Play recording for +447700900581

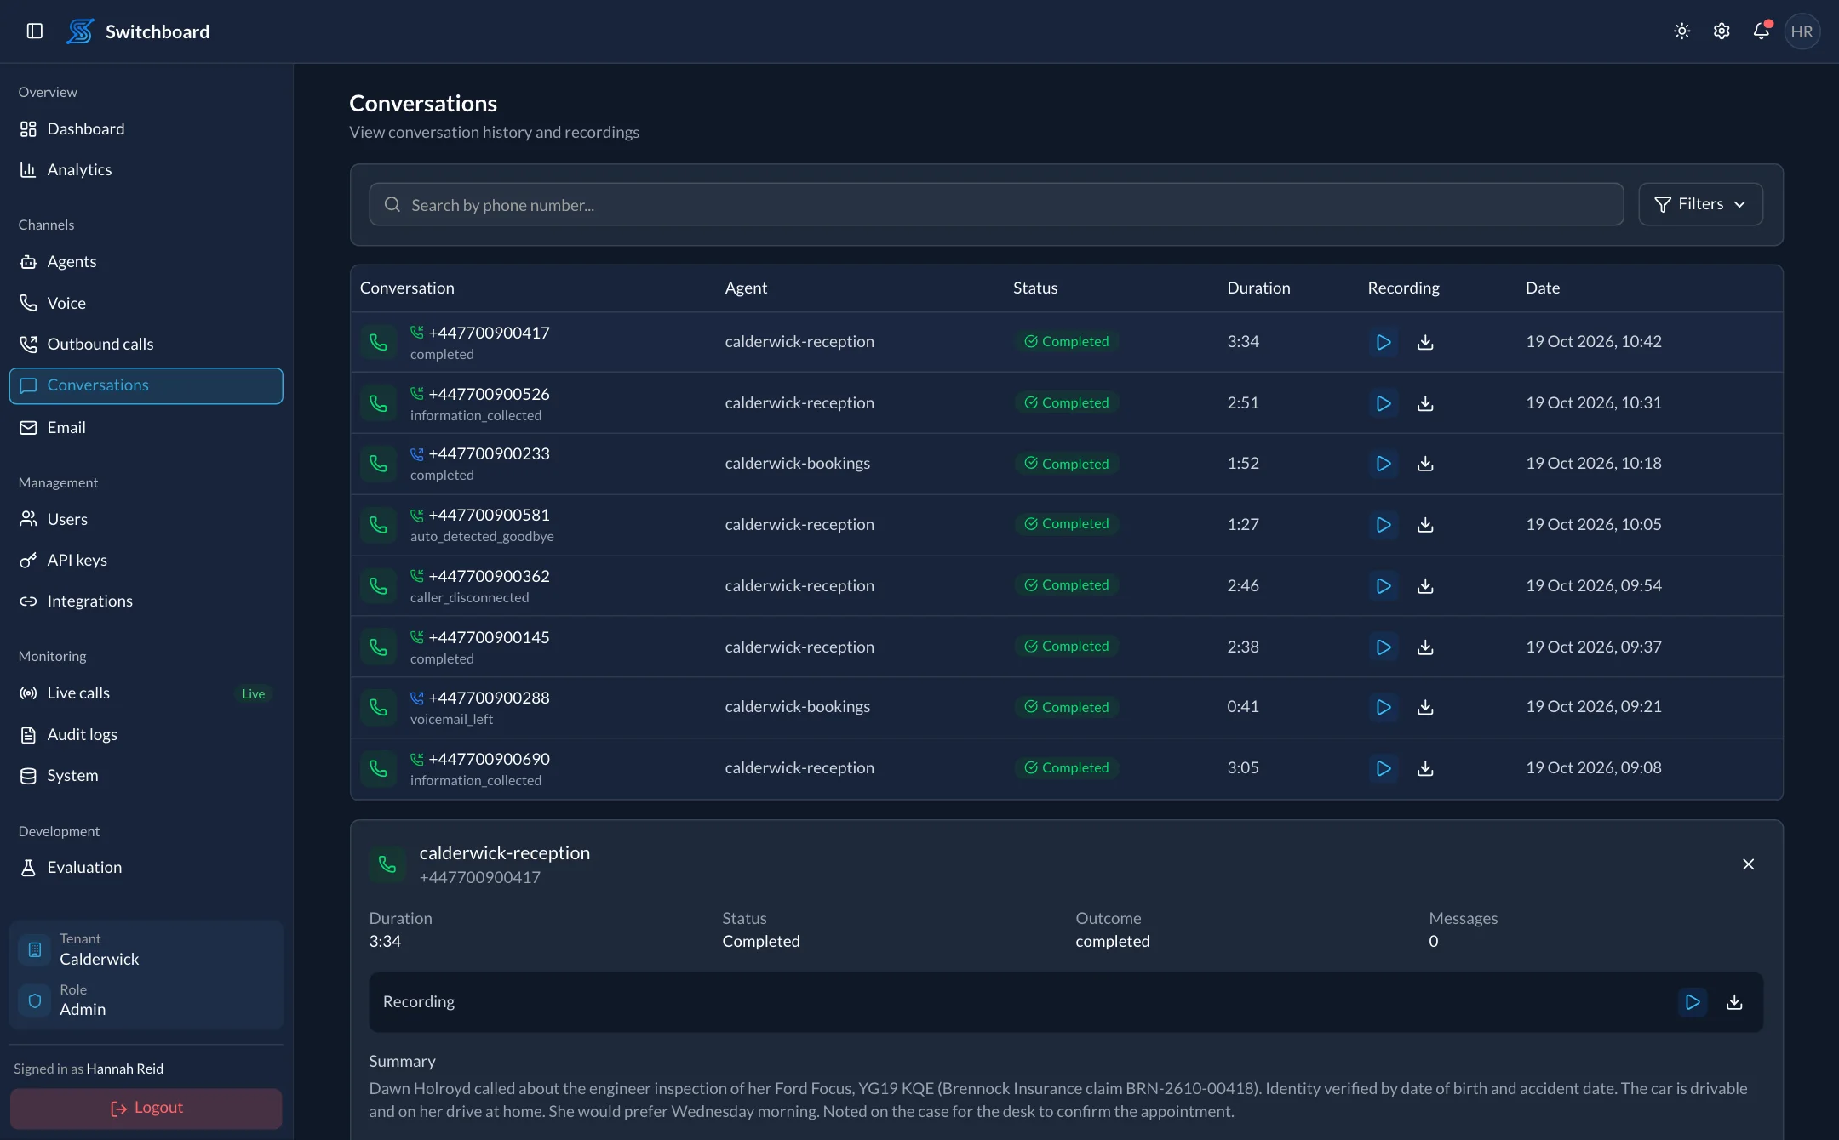click(x=1384, y=525)
